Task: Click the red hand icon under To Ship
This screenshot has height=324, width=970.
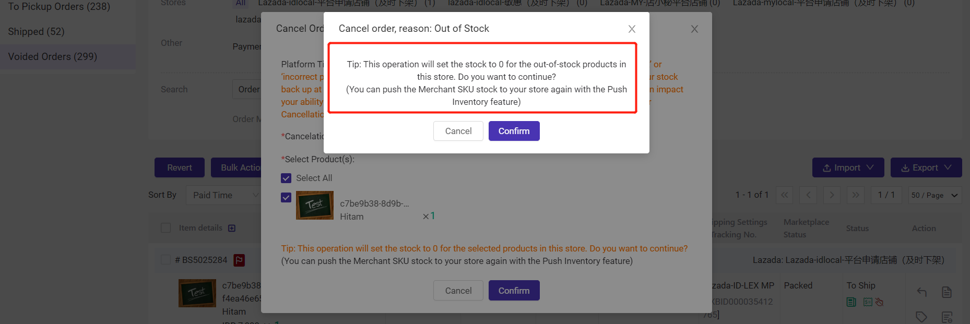Action: pyautogui.click(x=879, y=302)
